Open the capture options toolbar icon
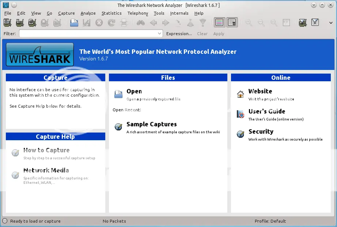This screenshot has height=227, width=337. (x=20, y=23)
